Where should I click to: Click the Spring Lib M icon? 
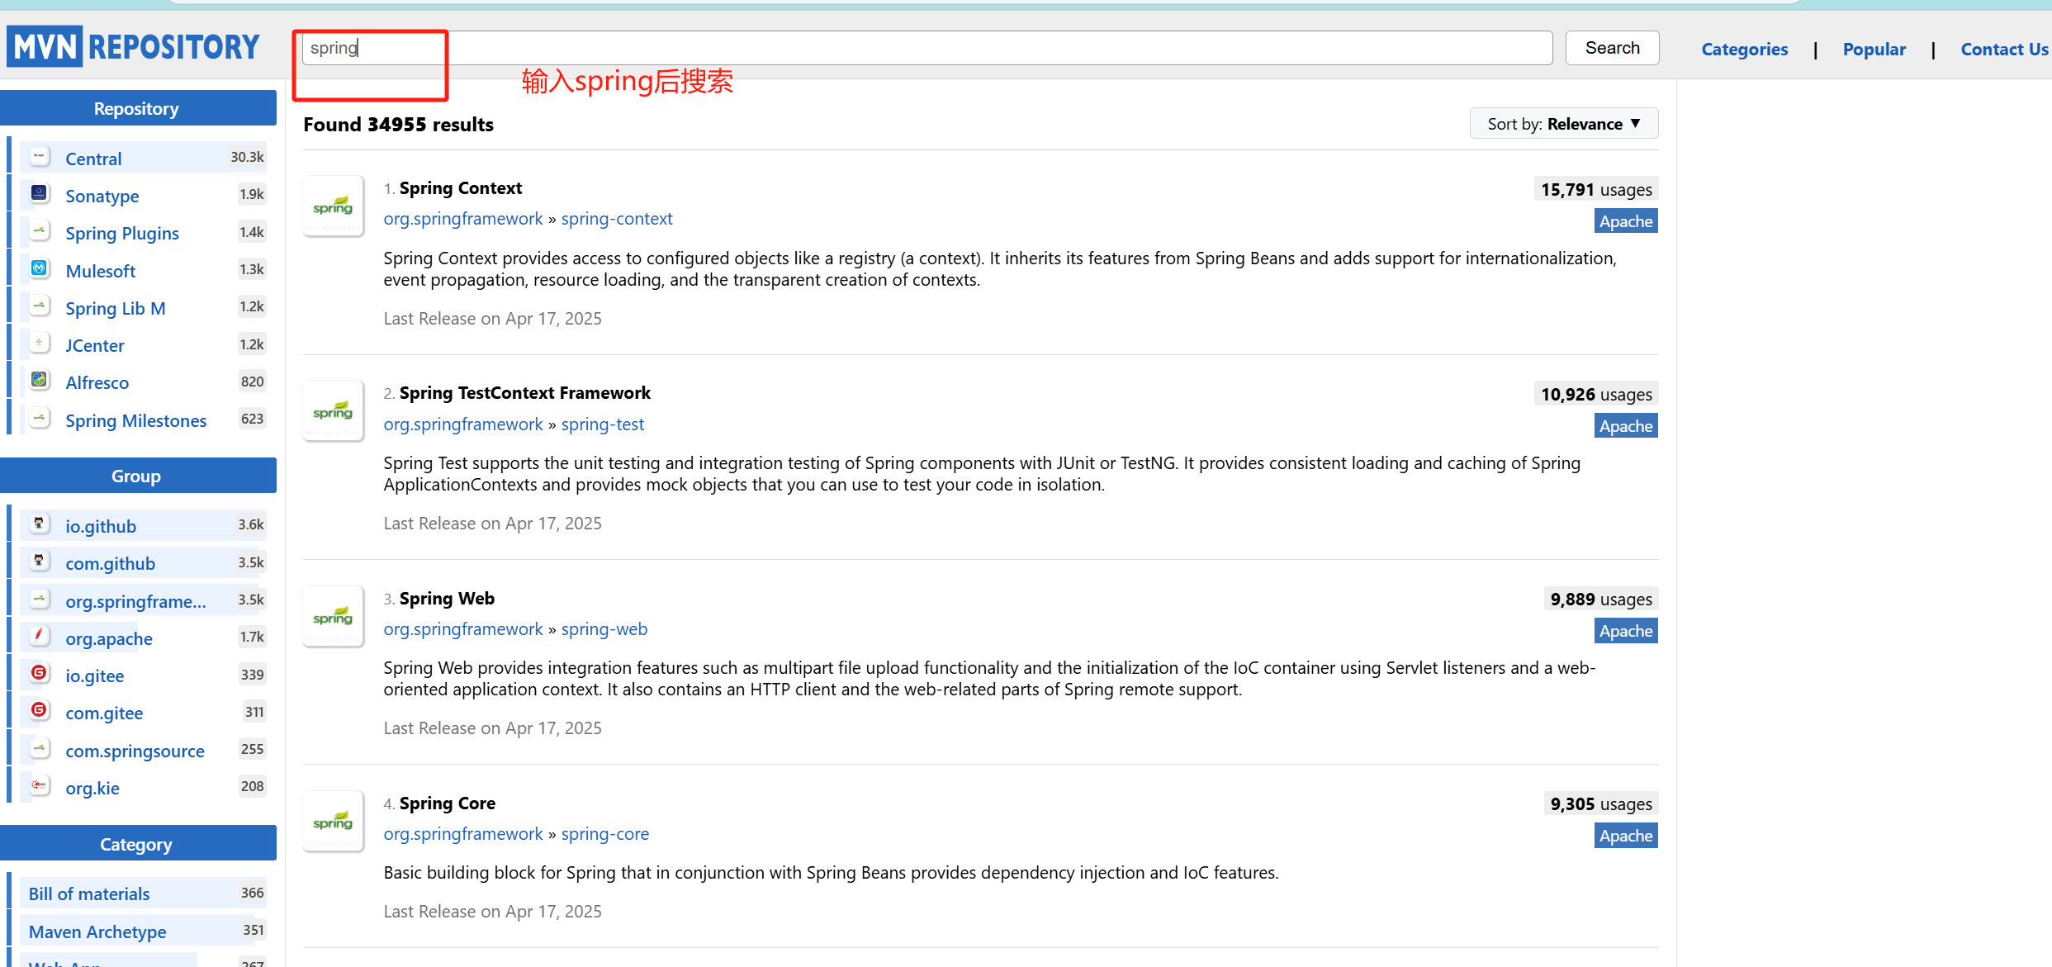click(x=39, y=306)
